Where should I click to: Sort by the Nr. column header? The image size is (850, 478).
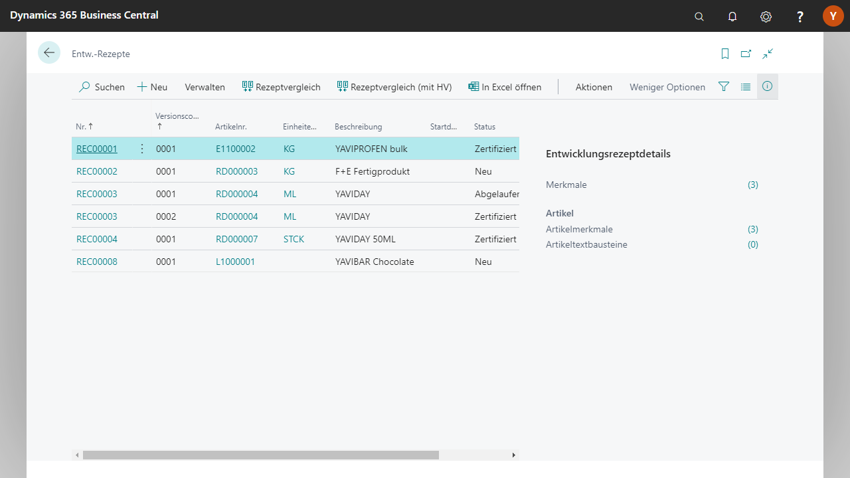pyautogui.click(x=84, y=126)
